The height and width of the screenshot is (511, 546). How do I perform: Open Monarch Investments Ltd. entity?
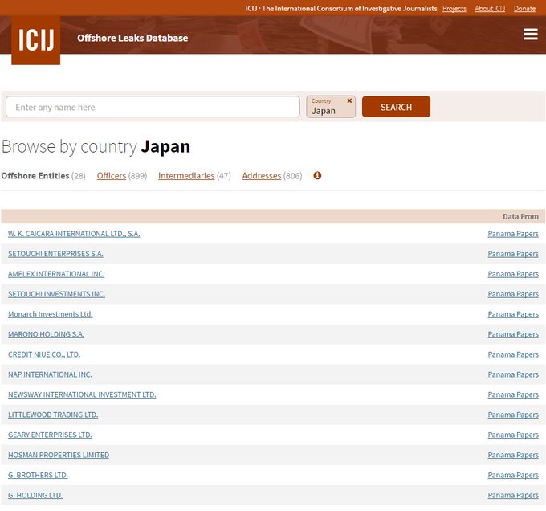click(x=50, y=314)
